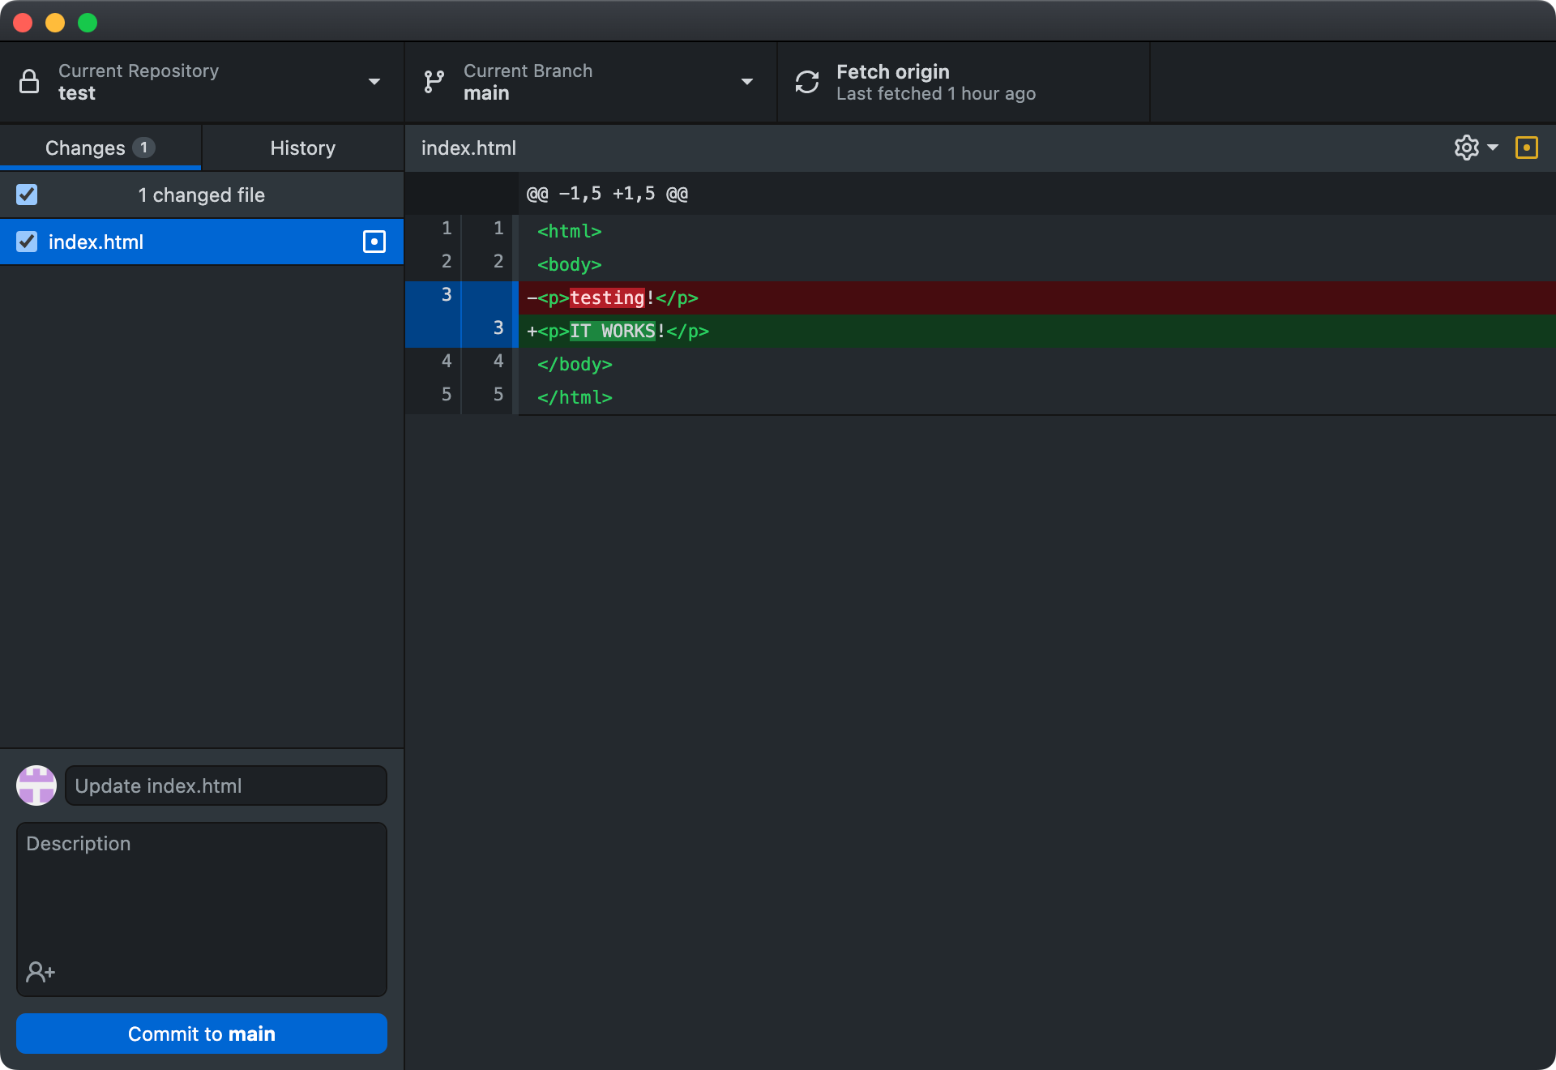Screen dimensions: 1556x1070
Task: Add co-authors using the person-plus icon
Action: 39,972
